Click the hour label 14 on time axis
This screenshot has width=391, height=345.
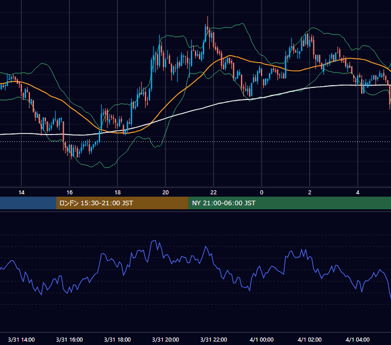tap(21, 193)
